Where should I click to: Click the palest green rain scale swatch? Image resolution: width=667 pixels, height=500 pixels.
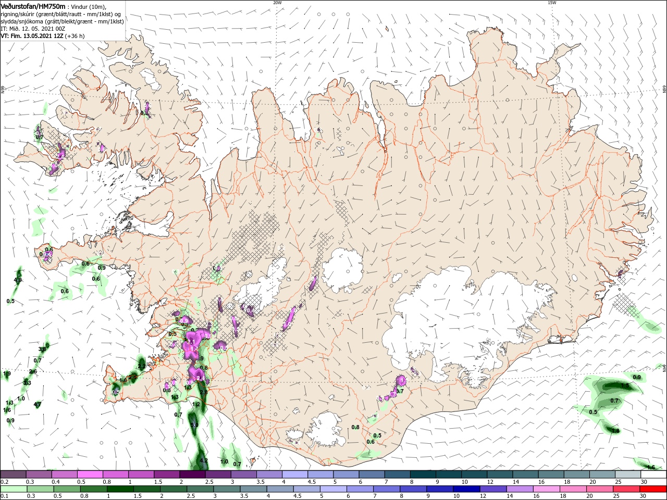pos(13,489)
